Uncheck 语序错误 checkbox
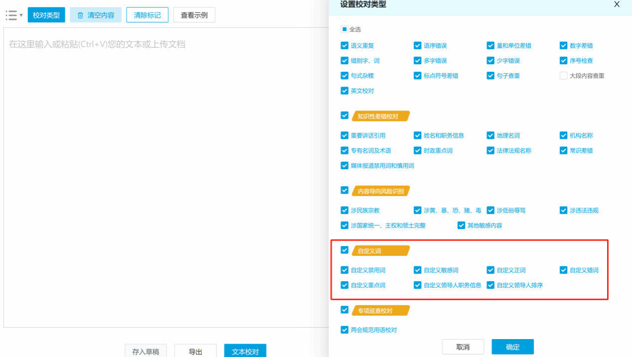This screenshot has width=632, height=357. click(418, 46)
